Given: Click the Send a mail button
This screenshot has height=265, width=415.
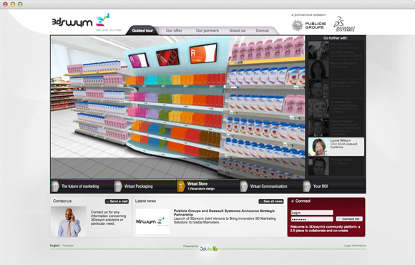Looking at the screenshot, I should [117, 201].
